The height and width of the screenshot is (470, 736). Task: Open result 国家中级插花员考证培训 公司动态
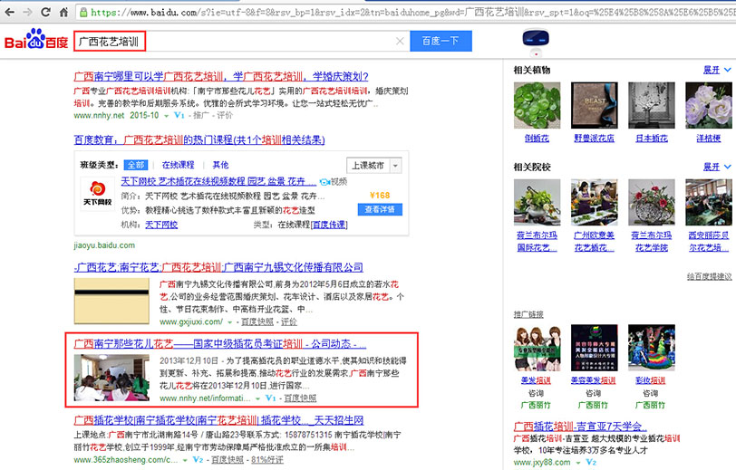(x=220, y=344)
